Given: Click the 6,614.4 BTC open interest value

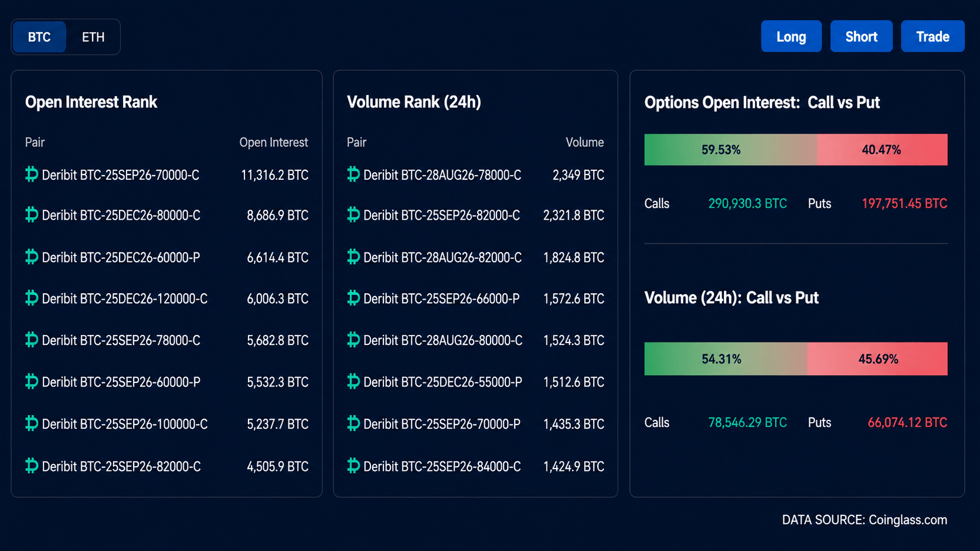Looking at the screenshot, I should (278, 258).
